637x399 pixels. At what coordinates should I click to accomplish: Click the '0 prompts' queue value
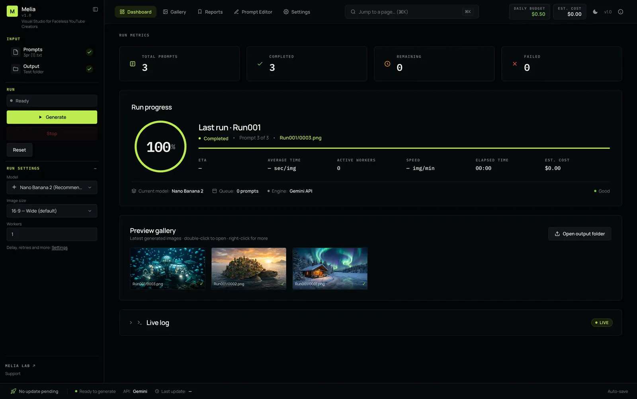click(x=247, y=191)
